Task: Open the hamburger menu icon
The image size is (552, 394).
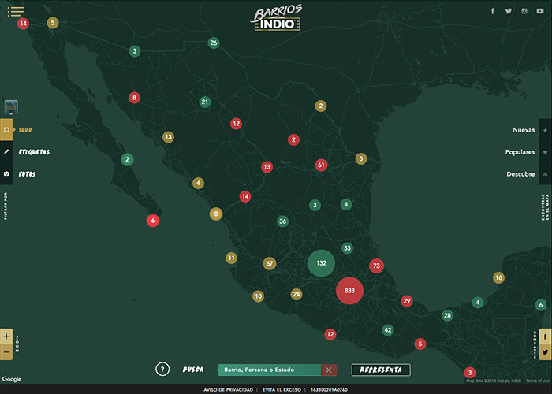Action: coord(16,11)
